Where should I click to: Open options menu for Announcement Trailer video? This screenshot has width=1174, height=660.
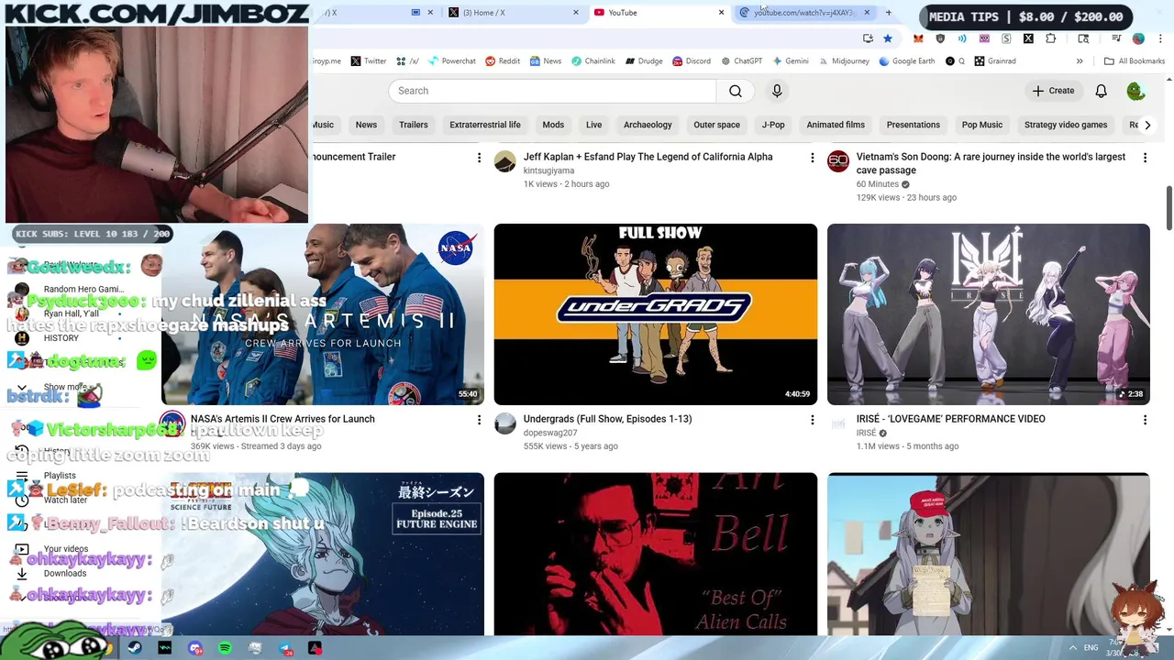(x=479, y=158)
